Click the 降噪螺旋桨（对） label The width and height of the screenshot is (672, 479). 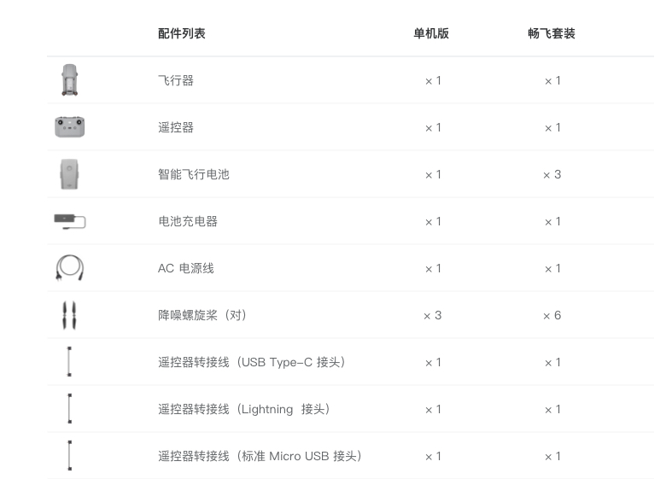pos(202,315)
